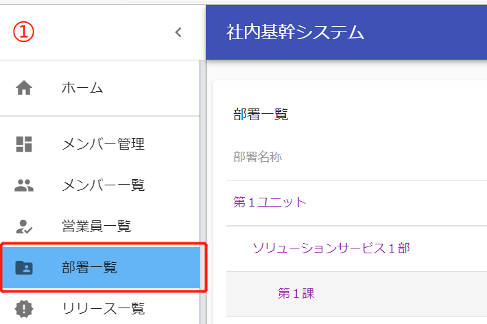Click the メンバー一覧 people icon
This screenshot has width=487, height=324.
tap(24, 185)
